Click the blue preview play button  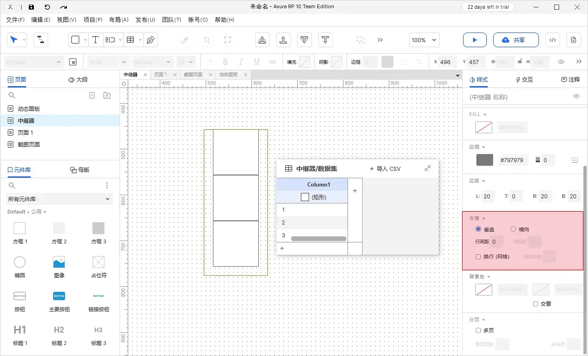[x=474, y=40]
